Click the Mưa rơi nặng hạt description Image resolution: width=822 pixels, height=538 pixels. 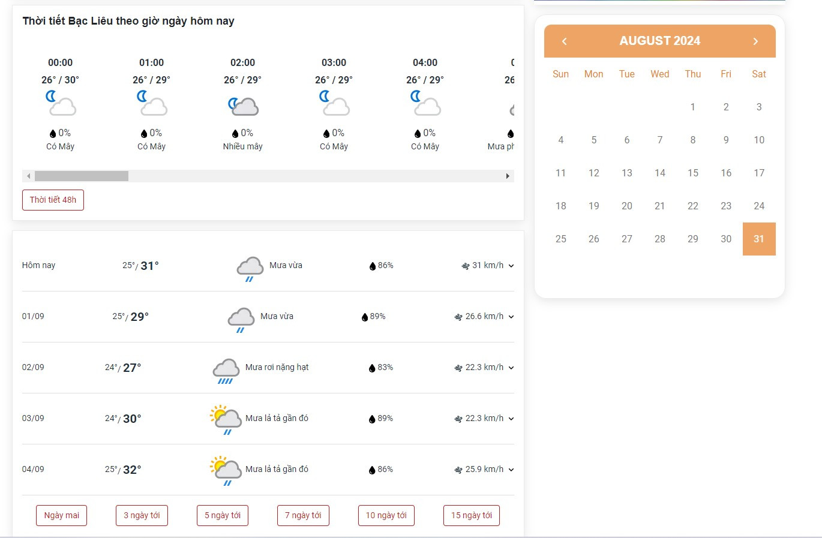pyautogui.click(x=277, y=367)
